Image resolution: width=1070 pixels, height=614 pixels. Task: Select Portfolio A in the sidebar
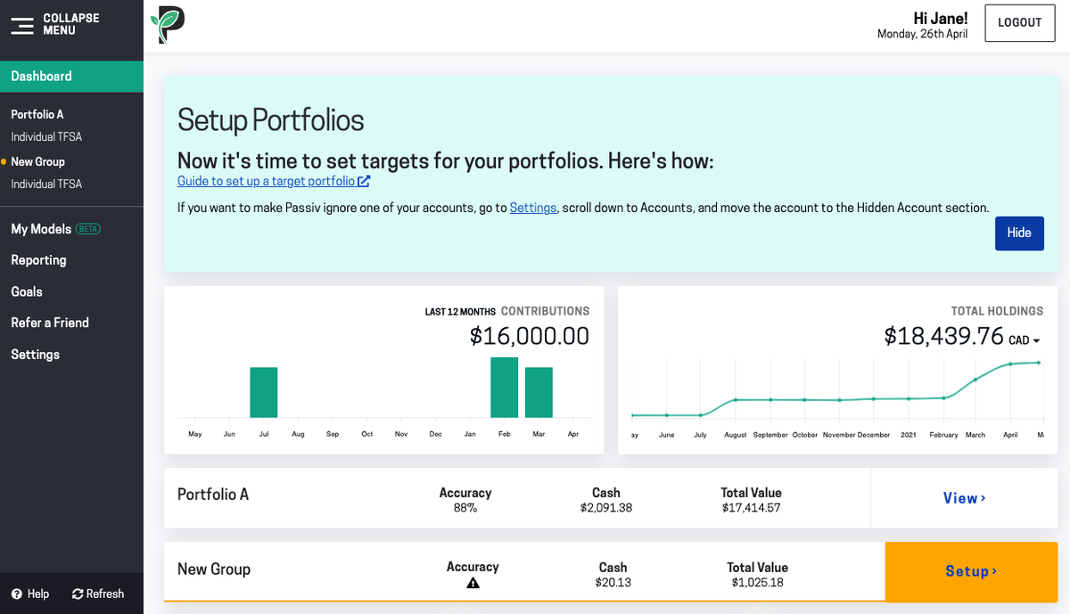pos(37,114)
